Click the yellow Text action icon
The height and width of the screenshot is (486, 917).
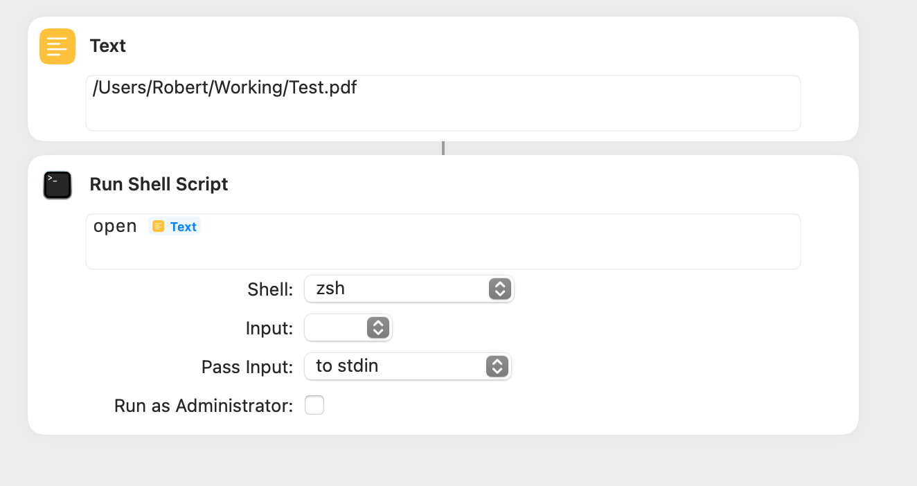[57, 46]
